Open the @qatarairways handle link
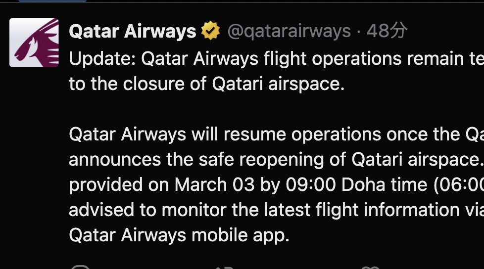 pyautogui.click(x=289, y=32)
